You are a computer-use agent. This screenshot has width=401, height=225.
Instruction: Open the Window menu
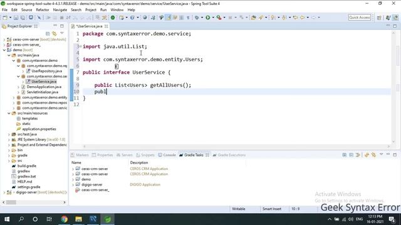117,10
